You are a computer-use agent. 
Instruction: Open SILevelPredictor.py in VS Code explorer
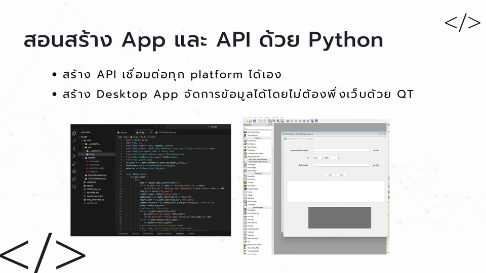(x=95, y=175)
